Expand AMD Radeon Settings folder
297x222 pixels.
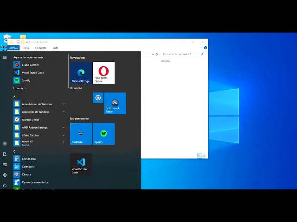click(x=64, y=128)
